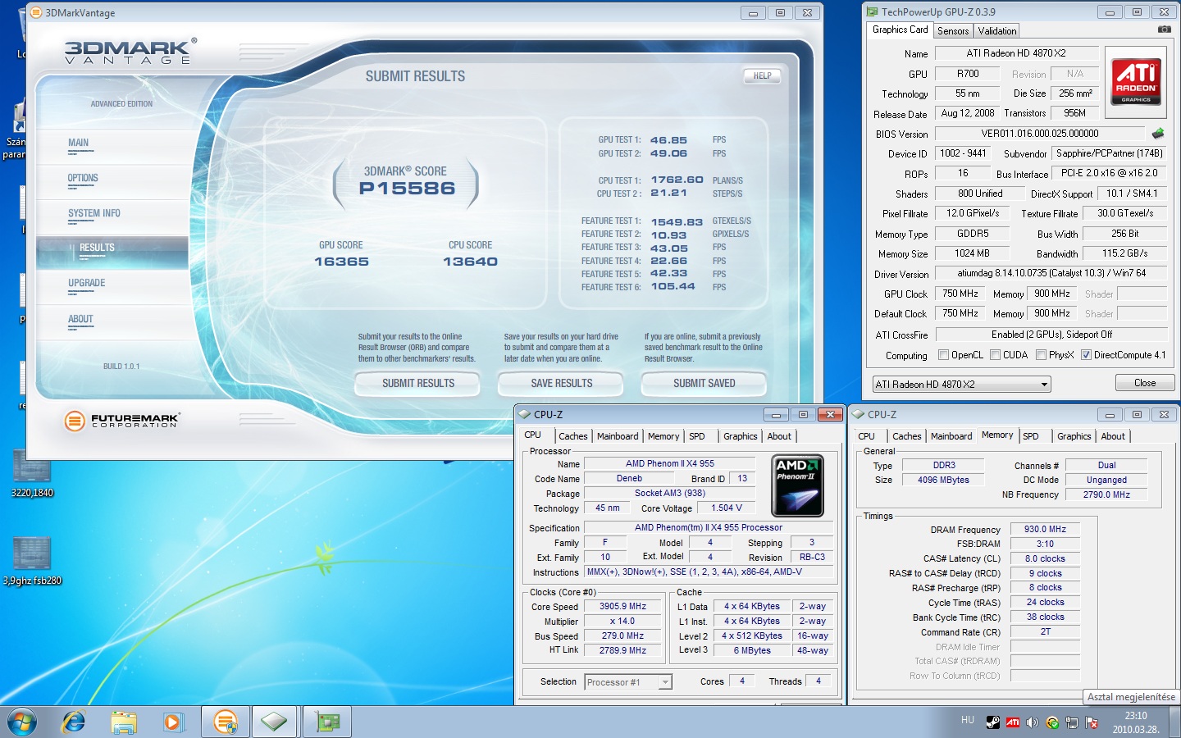Click the Close button in GPU-Z
1181x738 pixels.
[1144, 383]
